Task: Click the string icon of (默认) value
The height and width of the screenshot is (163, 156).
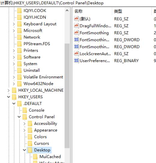Action: [x=76, y=19]
